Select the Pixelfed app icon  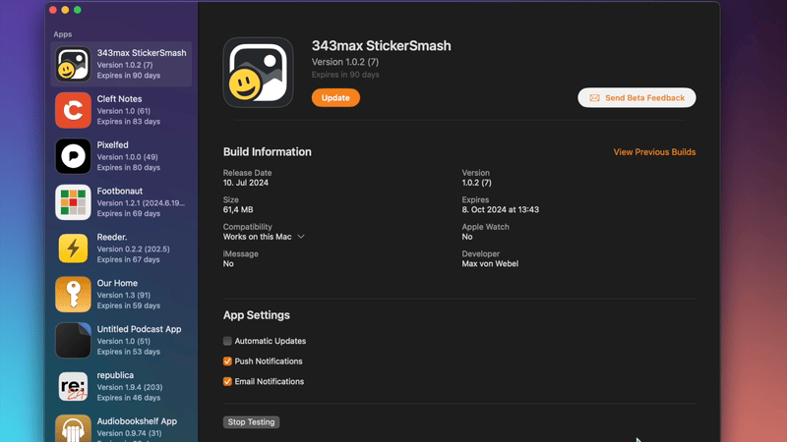point(73,156)
